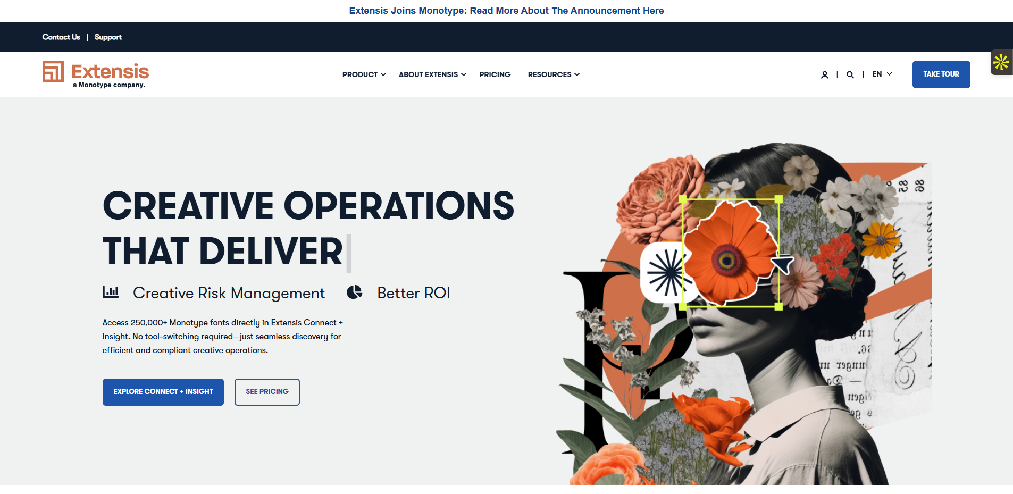Click EXPLORE CONNECT + INSIGHT button

click(x=163, y=392)
